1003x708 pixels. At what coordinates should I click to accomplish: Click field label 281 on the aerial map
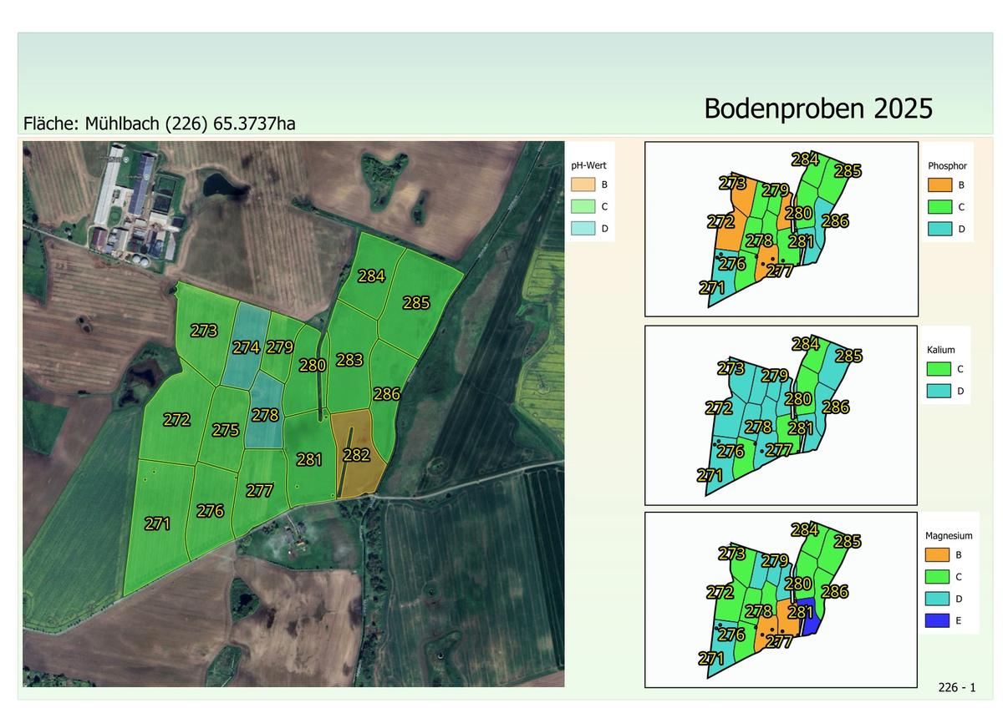[x=309, y=459]
